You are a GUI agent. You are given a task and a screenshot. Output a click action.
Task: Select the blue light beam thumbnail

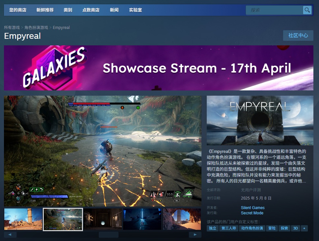142,219
